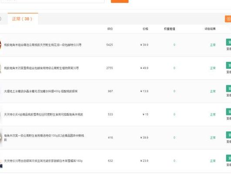
Task: Click green button in the ¥23.9 product row
Action: (229, 158)
